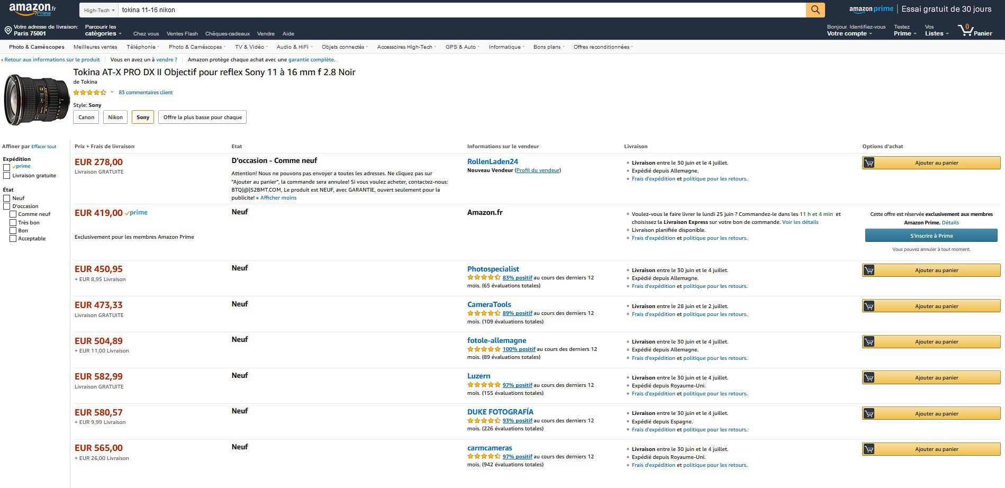Click Afficher moins in the used offer
The width and height of the screenshot is (1005, 488).
click(278, 198)
